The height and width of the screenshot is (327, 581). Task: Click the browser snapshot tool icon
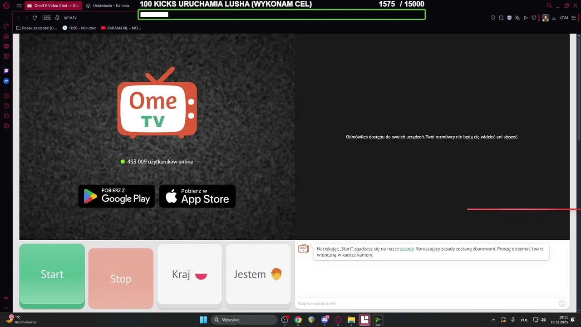point(501,18)
